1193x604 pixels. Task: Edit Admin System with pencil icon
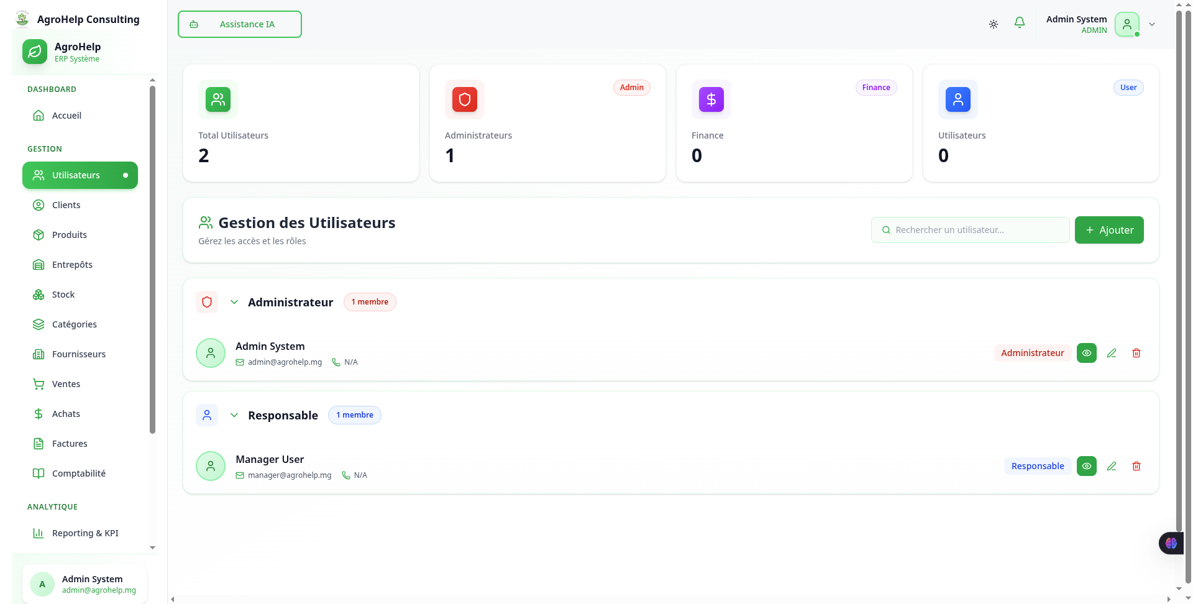coord(1112,353)
